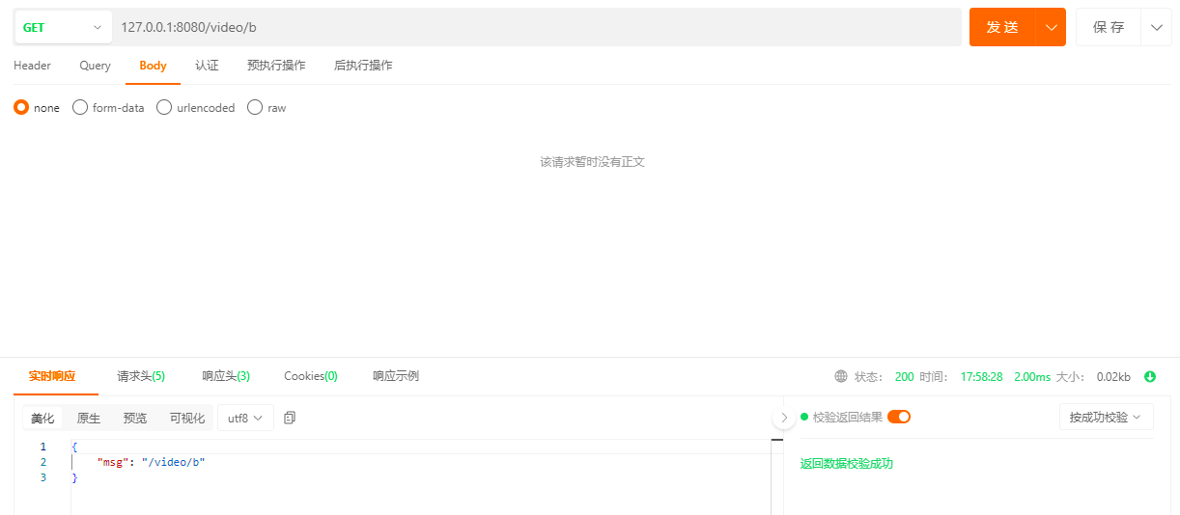
Task: Select the urlencoded radio option
Action: pos(164,108)
